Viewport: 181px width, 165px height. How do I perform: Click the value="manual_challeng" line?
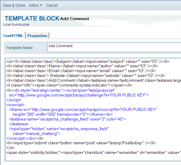36,134
